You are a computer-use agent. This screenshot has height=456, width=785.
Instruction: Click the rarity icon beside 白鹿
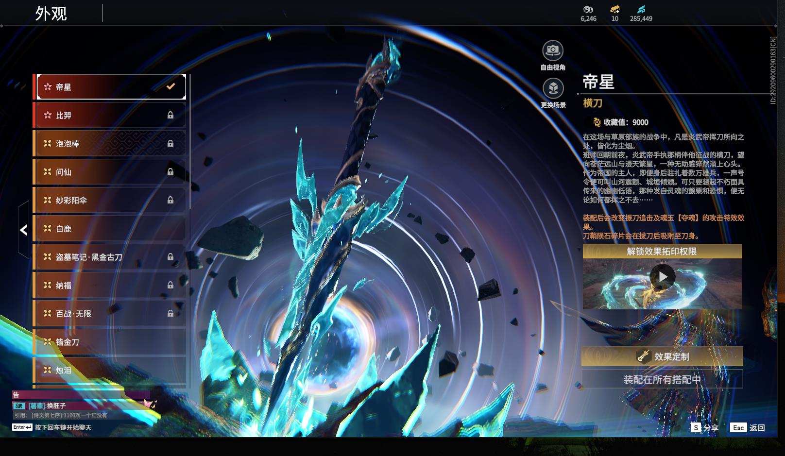pos(48,228)
